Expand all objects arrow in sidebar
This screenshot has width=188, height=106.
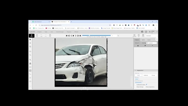pyautogui.click(x=152, y=46)
